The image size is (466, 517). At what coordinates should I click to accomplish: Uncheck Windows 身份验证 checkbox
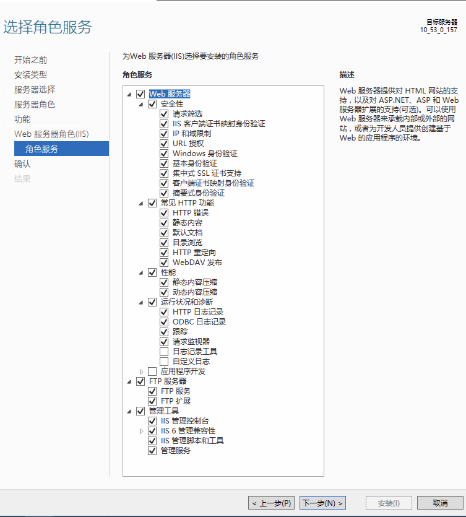pyautogui.click(x=164, y=154)
